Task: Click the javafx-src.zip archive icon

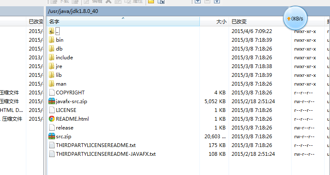Action: click(x=52, y=101)
